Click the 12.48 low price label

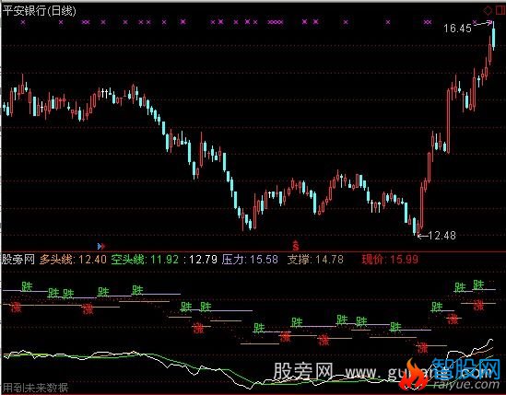pyautogui.click(x=441, y=236)
